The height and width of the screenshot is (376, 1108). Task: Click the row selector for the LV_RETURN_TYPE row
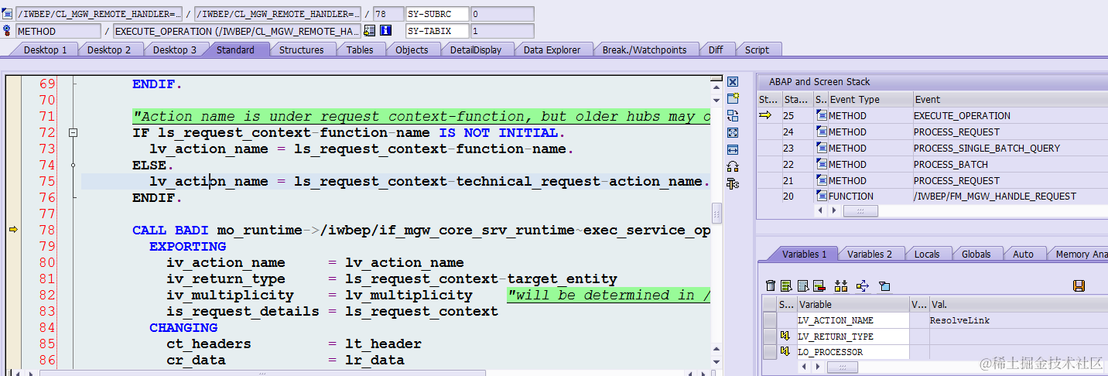coord(769,336)
